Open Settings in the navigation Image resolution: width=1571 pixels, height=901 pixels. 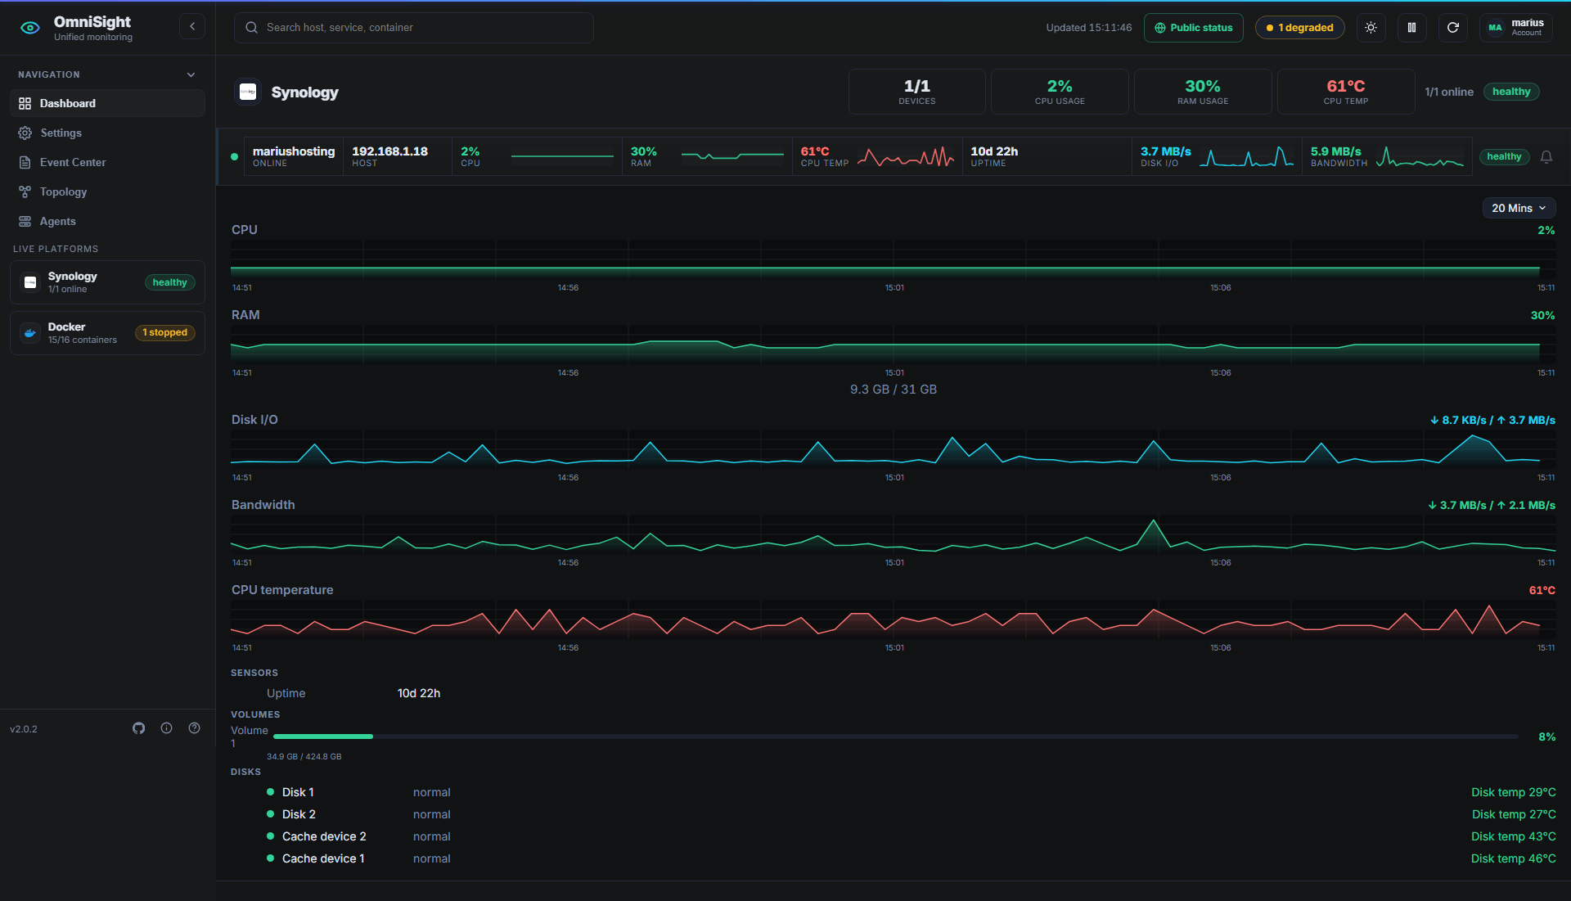[x=107, y=133]
